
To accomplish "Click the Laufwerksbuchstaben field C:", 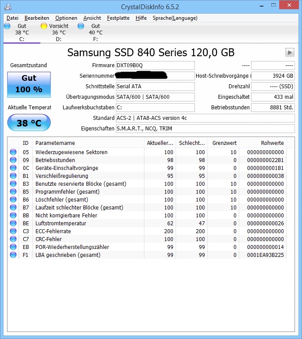I will click(x=155, y=108).
